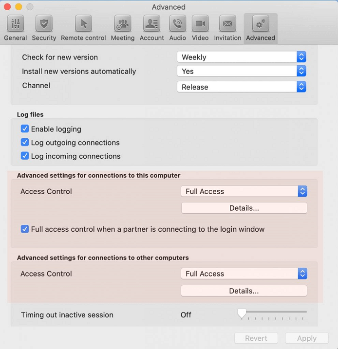Select the Advanced tab label

[x=261, y=38]
